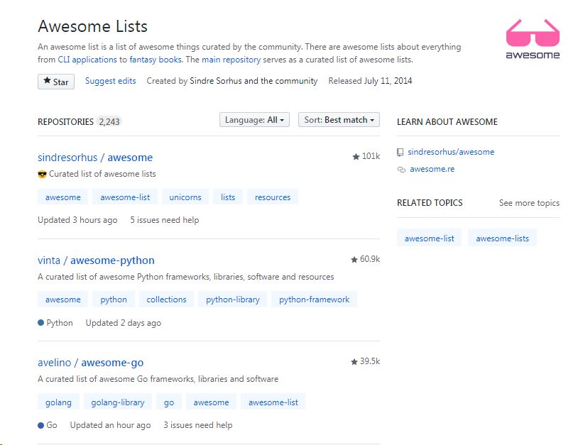Select the python-framework topic tag
The width and height of the screenshot is (583, 445).
tap(314, 300)
